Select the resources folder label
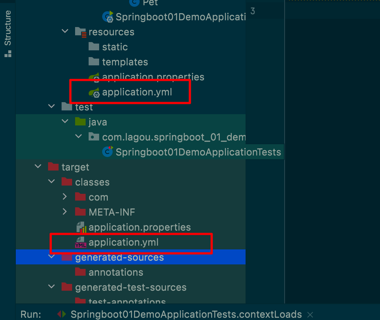The width and height of the screenshot is (380, 320). [112, 32]
